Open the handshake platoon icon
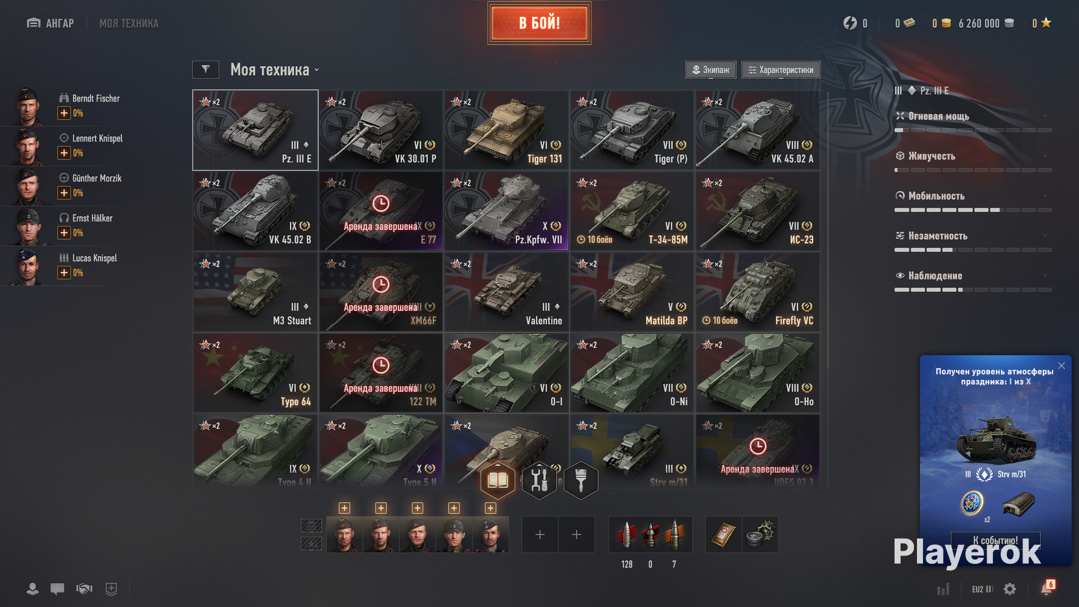This screenshot has width=1079, height=607. (x=84, y=589)
